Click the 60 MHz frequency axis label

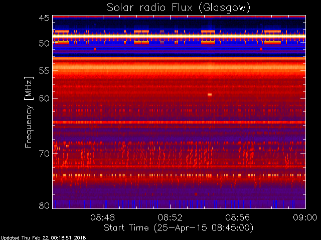tap(44, 98)
